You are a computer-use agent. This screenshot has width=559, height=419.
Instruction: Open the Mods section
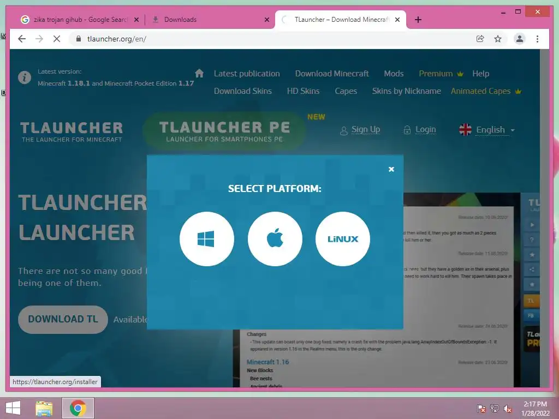point(394,74)
